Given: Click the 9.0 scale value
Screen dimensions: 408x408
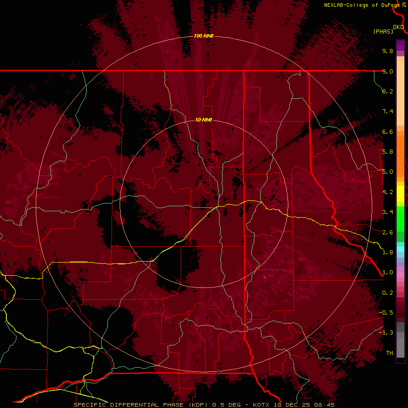Looking at the screenshot, I should 388,71.
